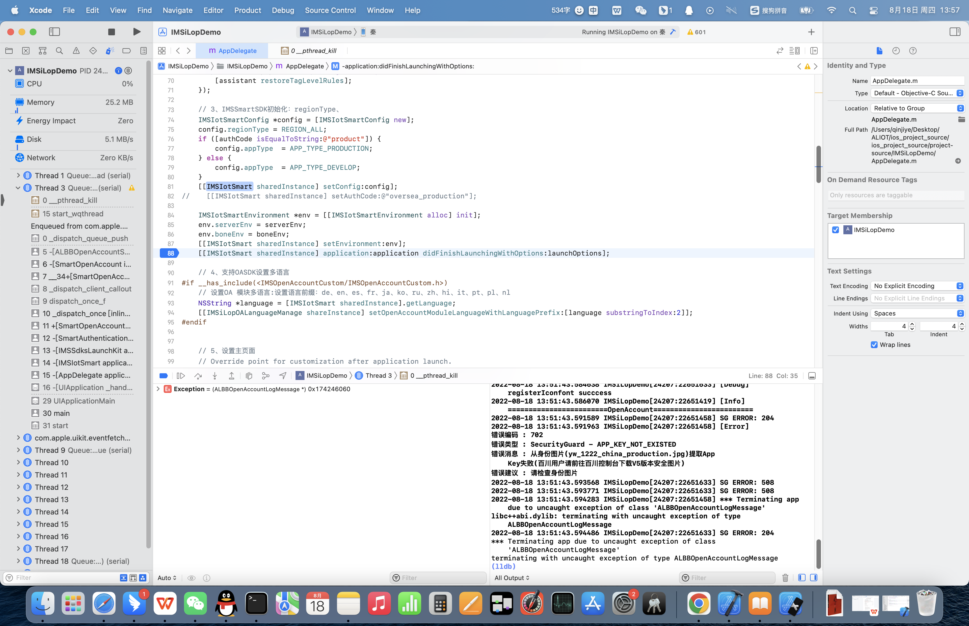The height and width of the screenshot is (626, 969).
Task: Open the symbol navigator
Action: point(42,51)
